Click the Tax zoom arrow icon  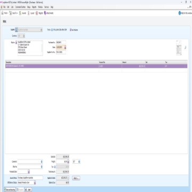tap(55, 167)
